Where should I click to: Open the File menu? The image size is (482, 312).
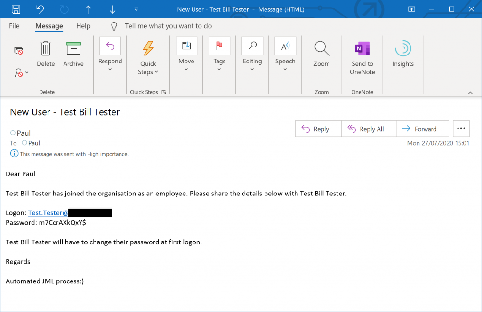(x=14, y=26)
